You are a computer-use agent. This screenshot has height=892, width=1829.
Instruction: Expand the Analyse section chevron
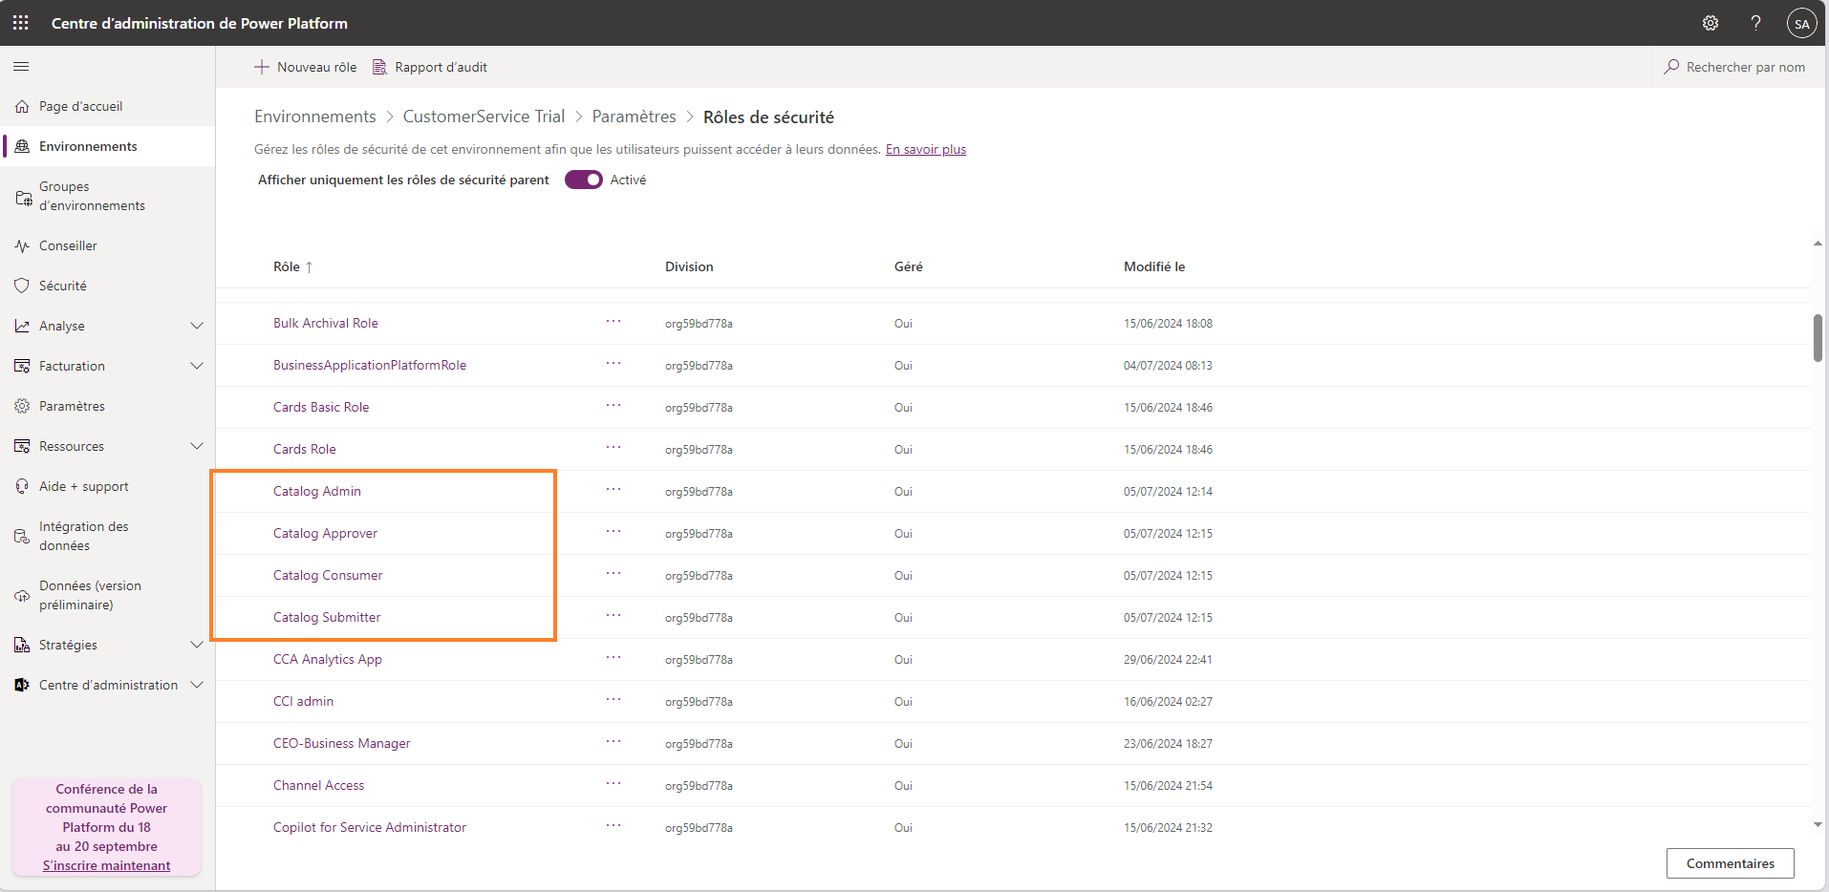click(197, 327)
